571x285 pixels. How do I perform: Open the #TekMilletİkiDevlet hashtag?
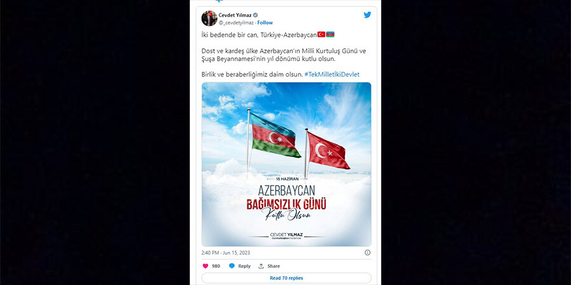tap(332, 74)
